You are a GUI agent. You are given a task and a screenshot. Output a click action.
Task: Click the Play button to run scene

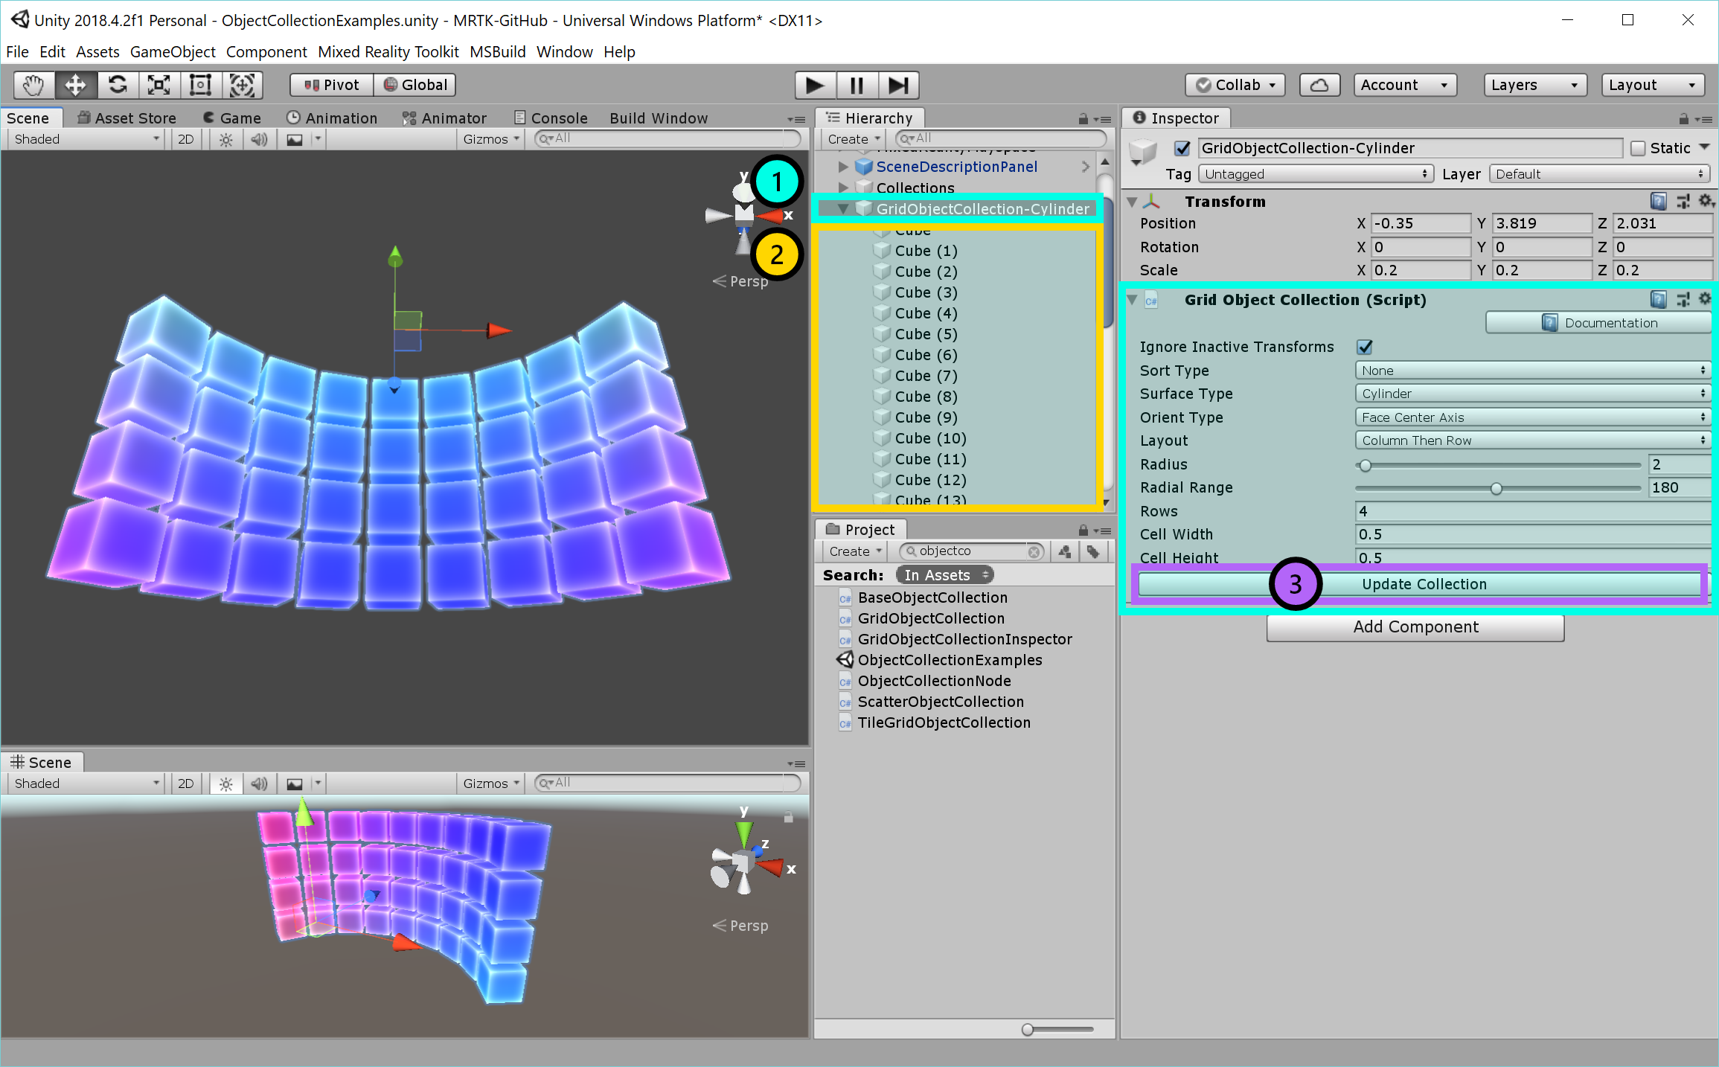(x=813, y=85)
